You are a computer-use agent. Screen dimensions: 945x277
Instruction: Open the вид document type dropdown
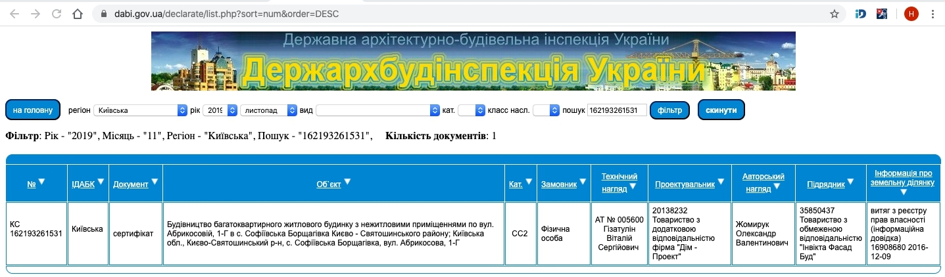[x=377, y=110]
